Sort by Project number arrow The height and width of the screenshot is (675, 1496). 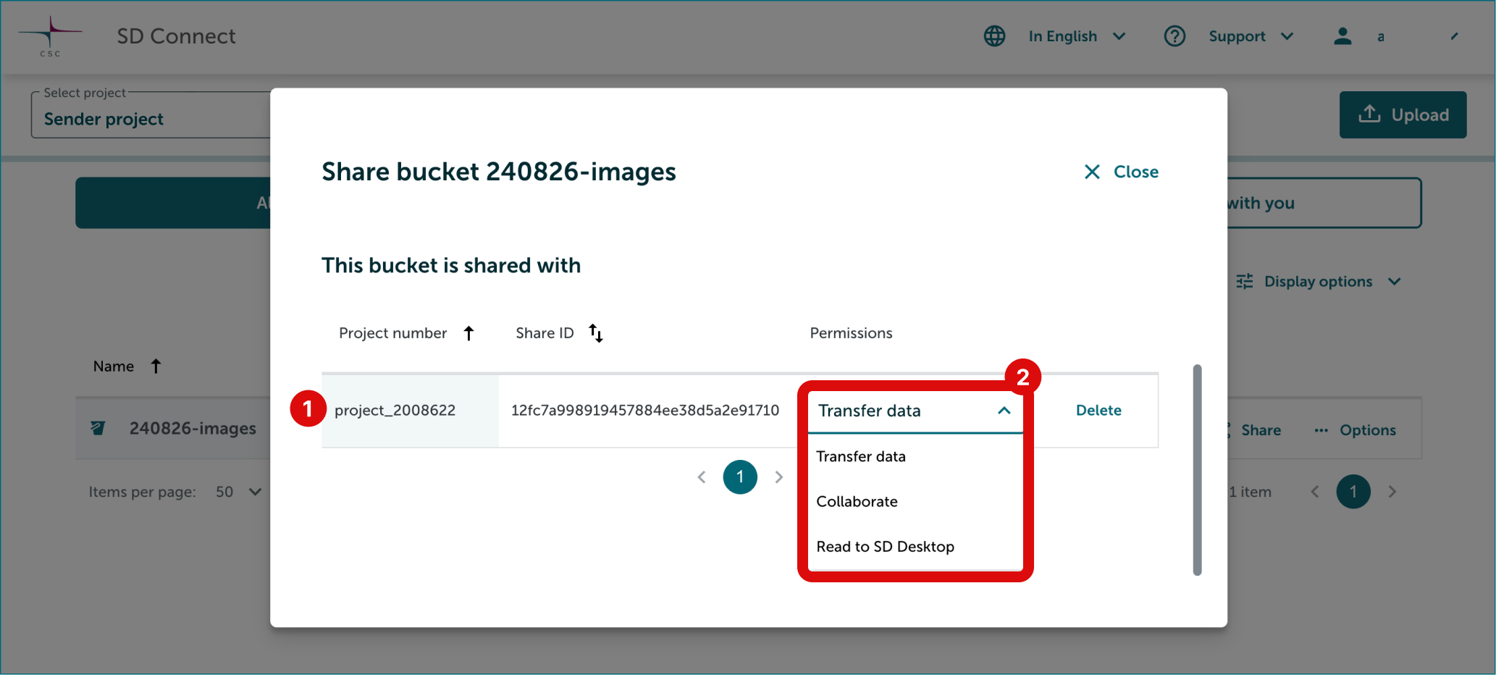tap(468, 333)
